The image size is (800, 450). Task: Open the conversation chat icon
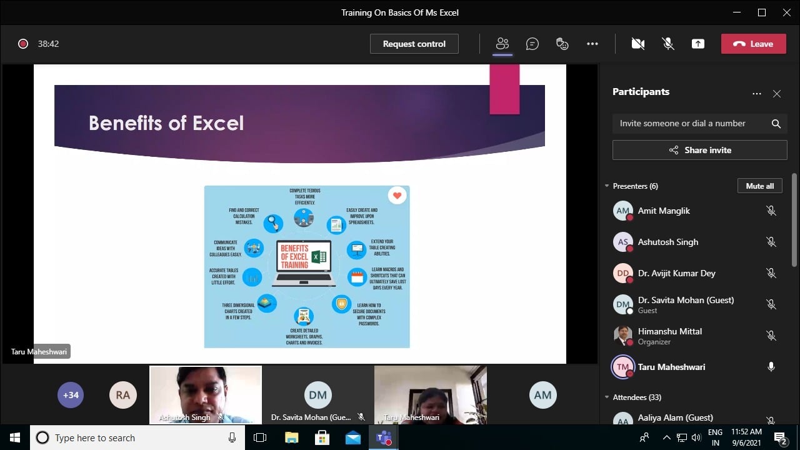coord(532,44)
